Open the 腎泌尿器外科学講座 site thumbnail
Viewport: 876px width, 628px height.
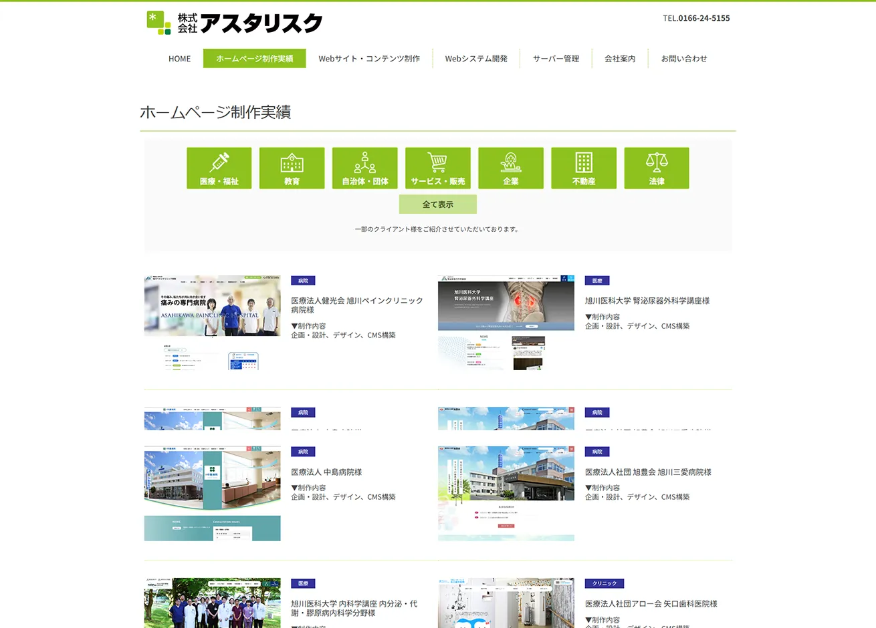click(x=506, y=323)
